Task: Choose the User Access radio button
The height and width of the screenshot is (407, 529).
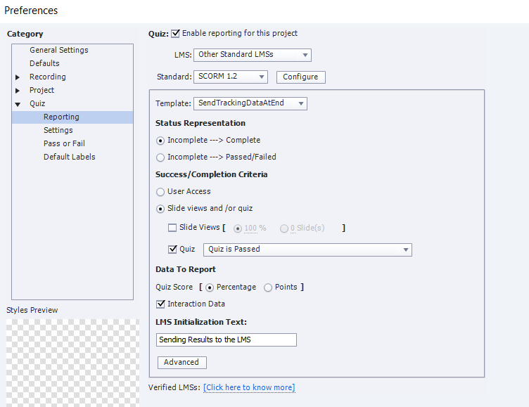Action: pos(160,192)
